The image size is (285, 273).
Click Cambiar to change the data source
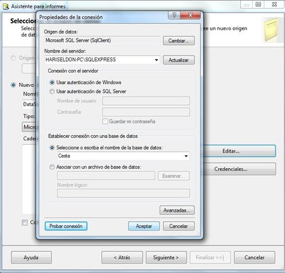point(179,40)
